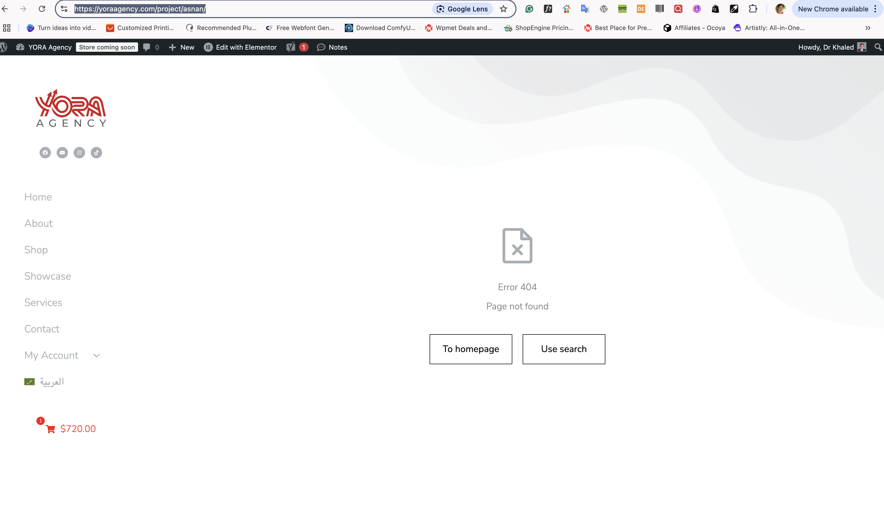This screenshot has height=507, width=884.
Task: Open 'Artistly: All-in-One...' bookmark
Action: coord(769,28)
